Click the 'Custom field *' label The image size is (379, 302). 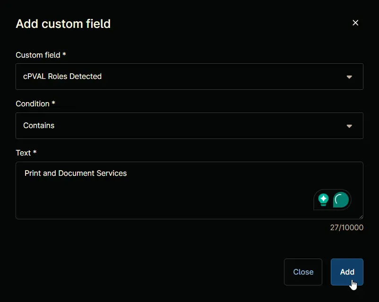[x=41, y=55]
